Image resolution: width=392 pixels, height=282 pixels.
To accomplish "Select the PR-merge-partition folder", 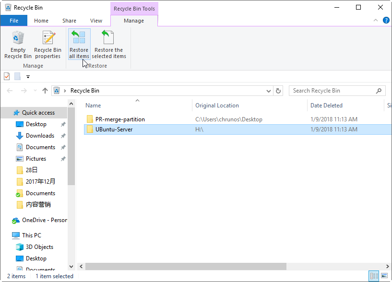I will [x=119, y=119].
